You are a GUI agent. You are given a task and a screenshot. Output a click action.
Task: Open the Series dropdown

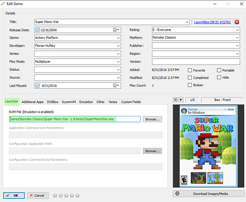pos(118,54)
